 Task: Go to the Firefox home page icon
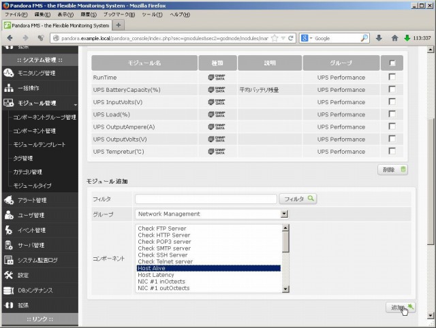click(x=394, y=38)
